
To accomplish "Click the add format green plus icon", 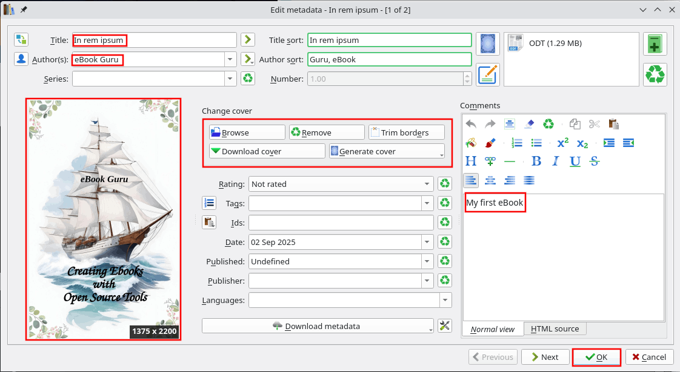I will (x=655, y=45).
